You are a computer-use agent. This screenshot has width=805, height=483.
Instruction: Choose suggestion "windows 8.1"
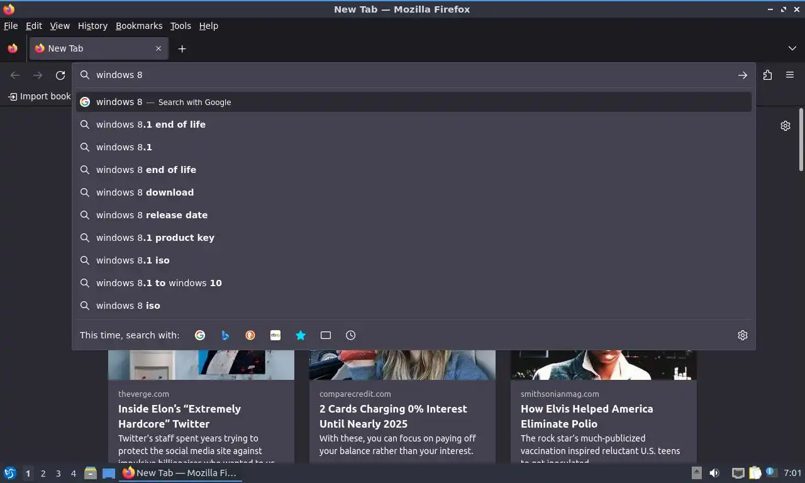pos(414,147)
